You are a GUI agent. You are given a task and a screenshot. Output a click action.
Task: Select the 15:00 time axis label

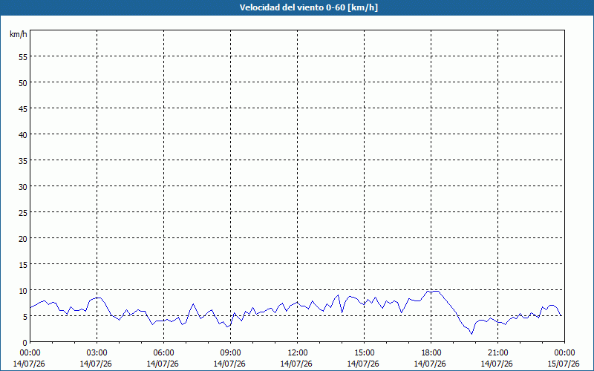point(364,353)
